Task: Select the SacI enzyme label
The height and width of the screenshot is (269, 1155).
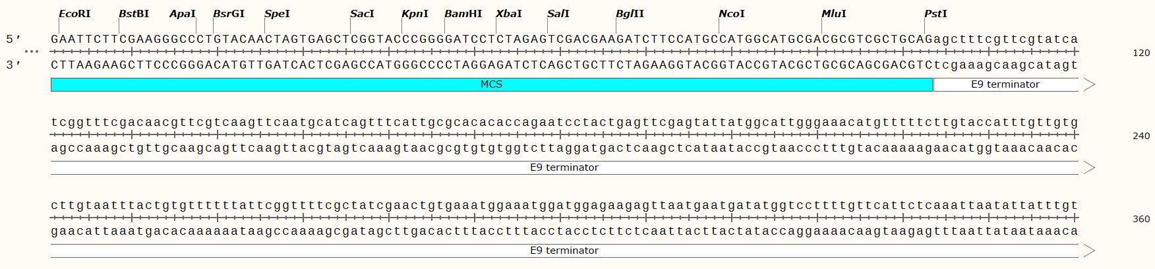Action: 362,14
